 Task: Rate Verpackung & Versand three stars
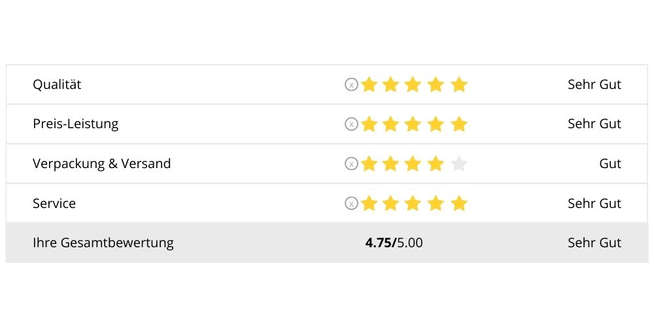[413, 163]
